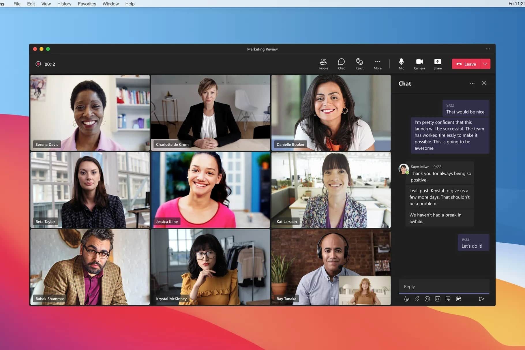Open the Share content icon
This screenshot has height=350, width=525.
(438, 64)
